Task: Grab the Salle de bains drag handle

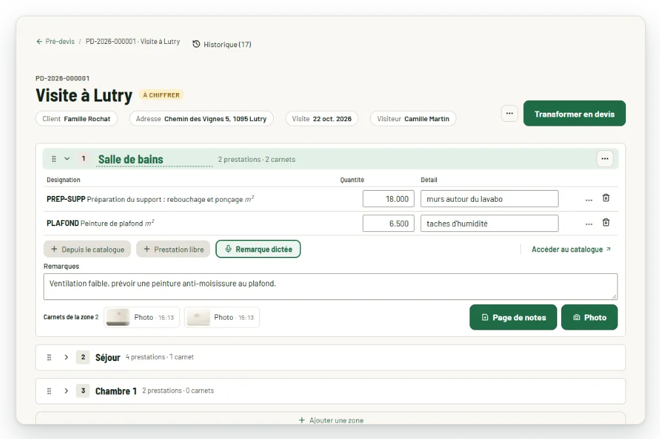Action: tap(54, 159)
